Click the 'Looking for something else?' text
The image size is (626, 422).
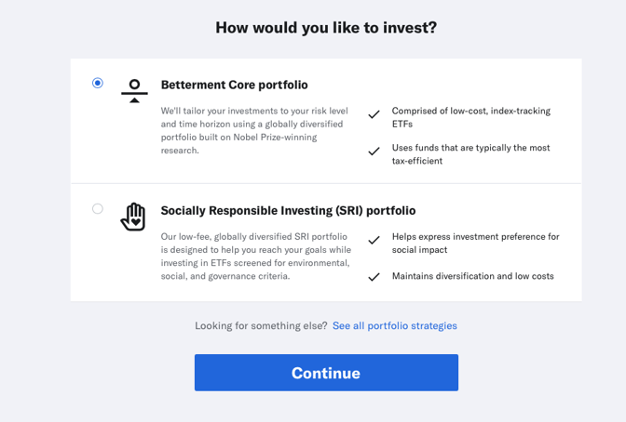click(261, 325)
